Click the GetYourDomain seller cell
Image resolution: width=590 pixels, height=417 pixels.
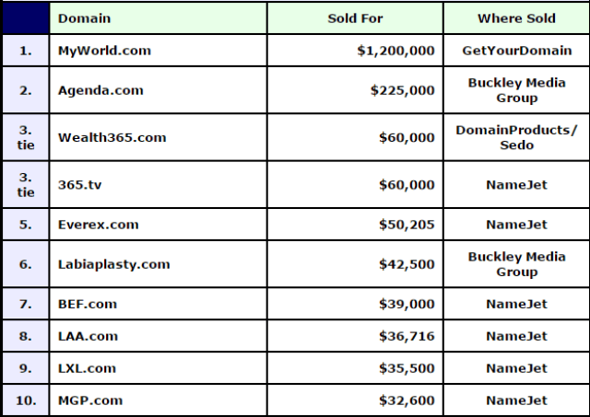pos(516,51)
